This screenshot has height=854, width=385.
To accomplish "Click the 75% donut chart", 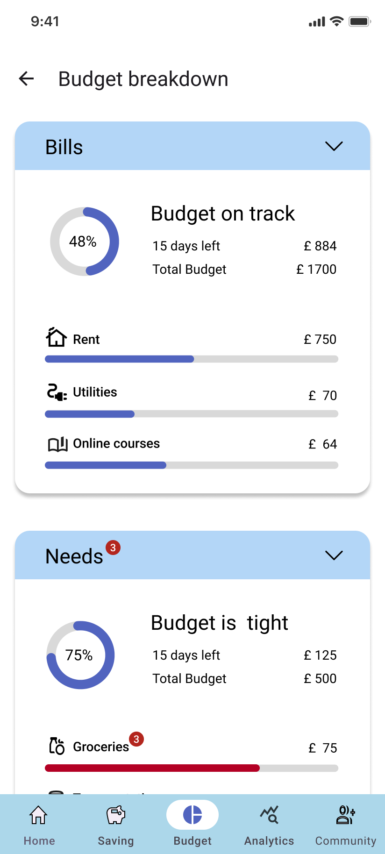I will [x=80, y=655].
